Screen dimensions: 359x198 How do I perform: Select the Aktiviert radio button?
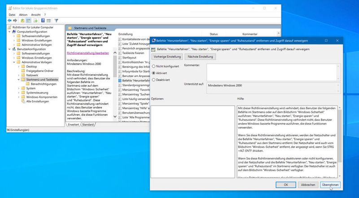pos(153,73)
